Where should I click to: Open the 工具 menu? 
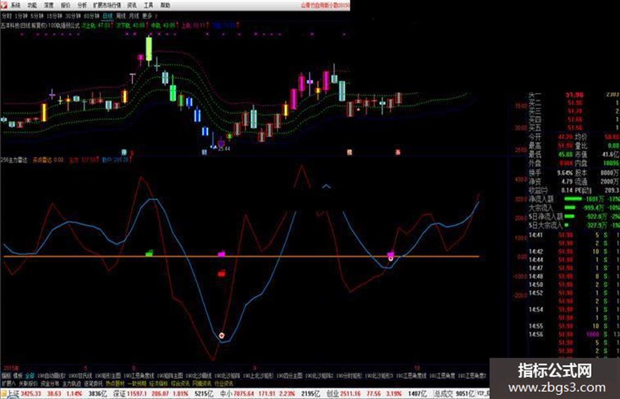148,5
